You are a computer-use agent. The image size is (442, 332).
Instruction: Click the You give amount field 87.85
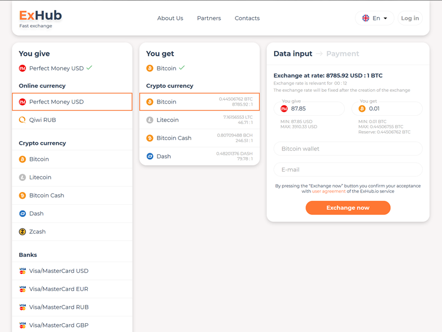309,108
